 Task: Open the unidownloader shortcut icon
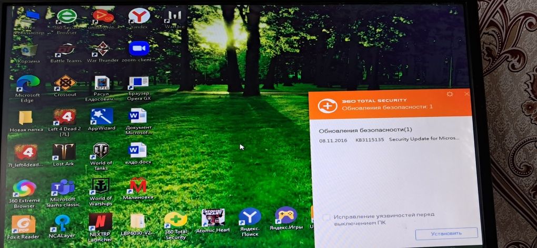pos(103,19)
